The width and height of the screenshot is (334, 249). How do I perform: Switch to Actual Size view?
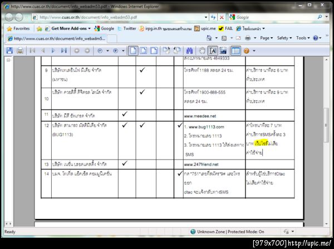[133, 51]
